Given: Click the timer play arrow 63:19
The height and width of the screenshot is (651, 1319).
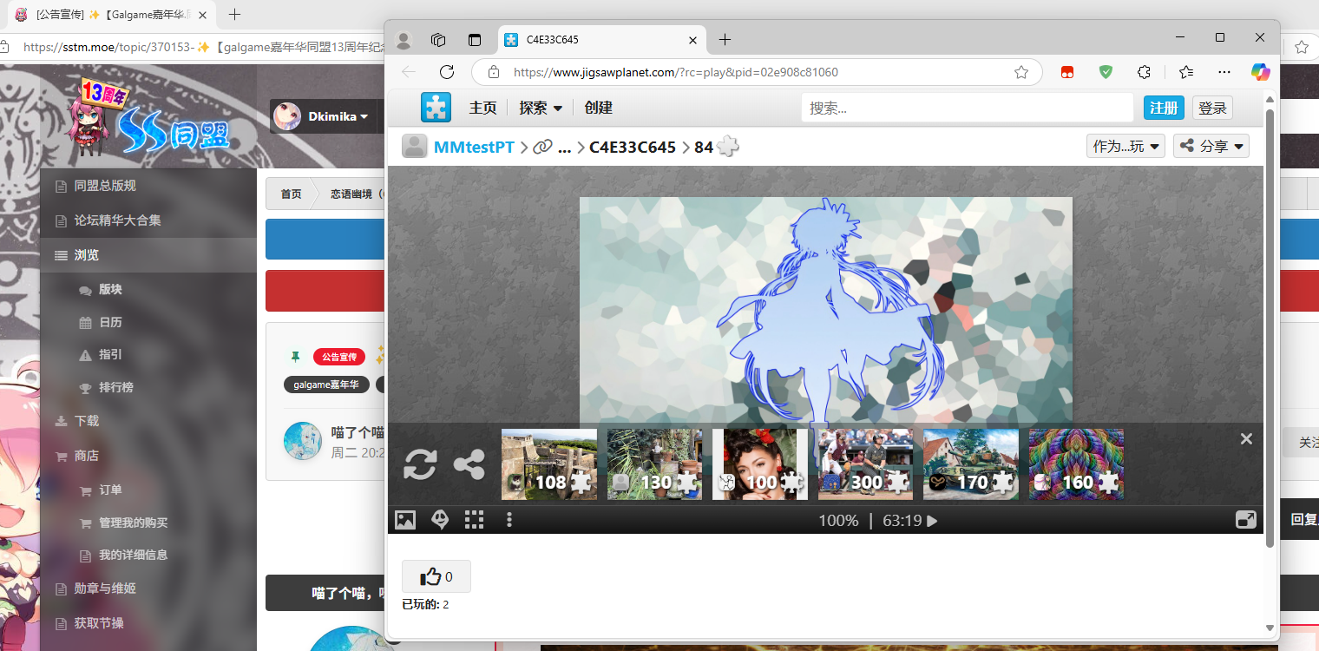Looking at the screenshot, I should (x=933, y=521).
